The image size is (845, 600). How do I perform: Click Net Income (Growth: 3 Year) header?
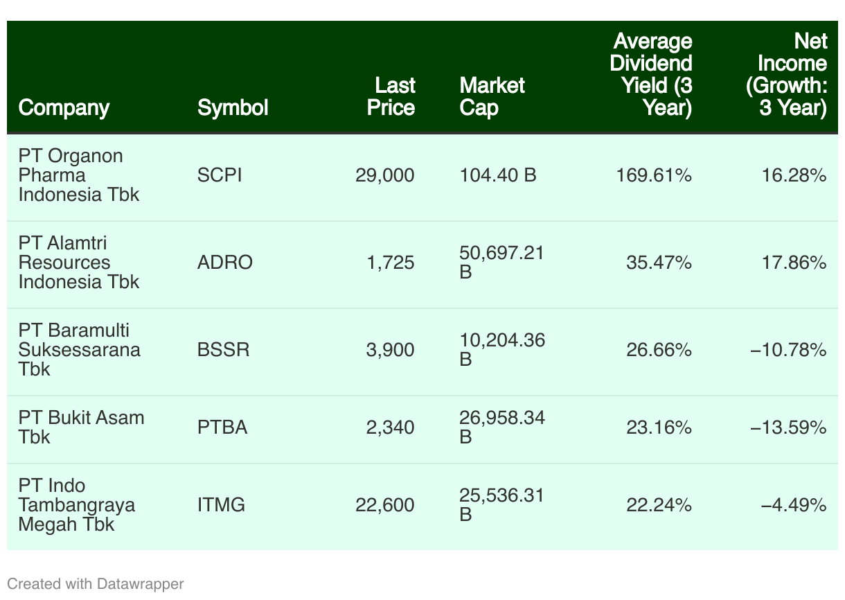click(x=786, y=74)
